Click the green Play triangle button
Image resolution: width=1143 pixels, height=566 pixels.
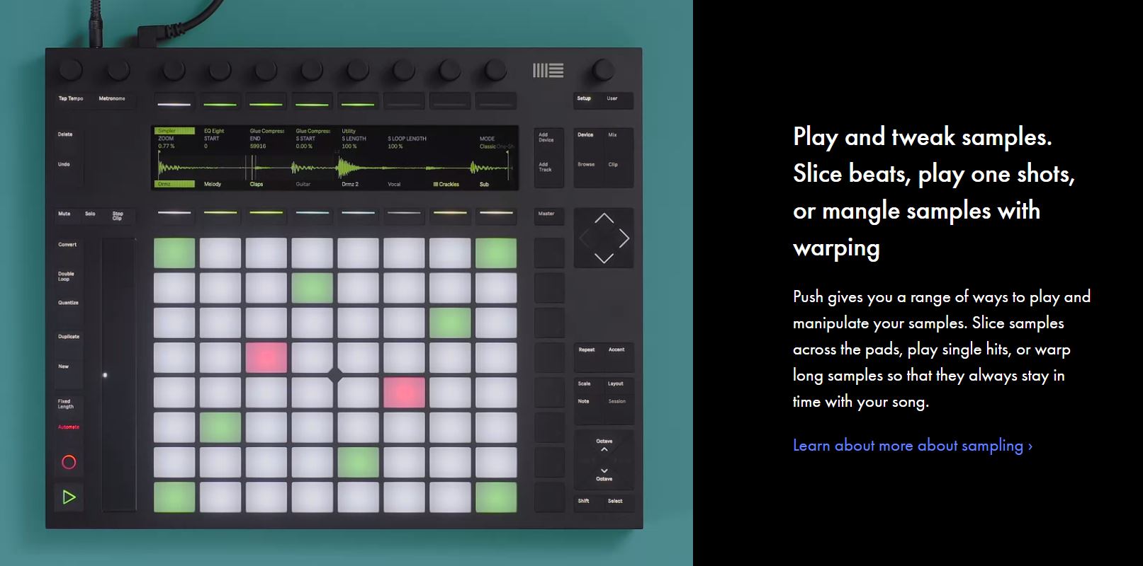point(69,497)
